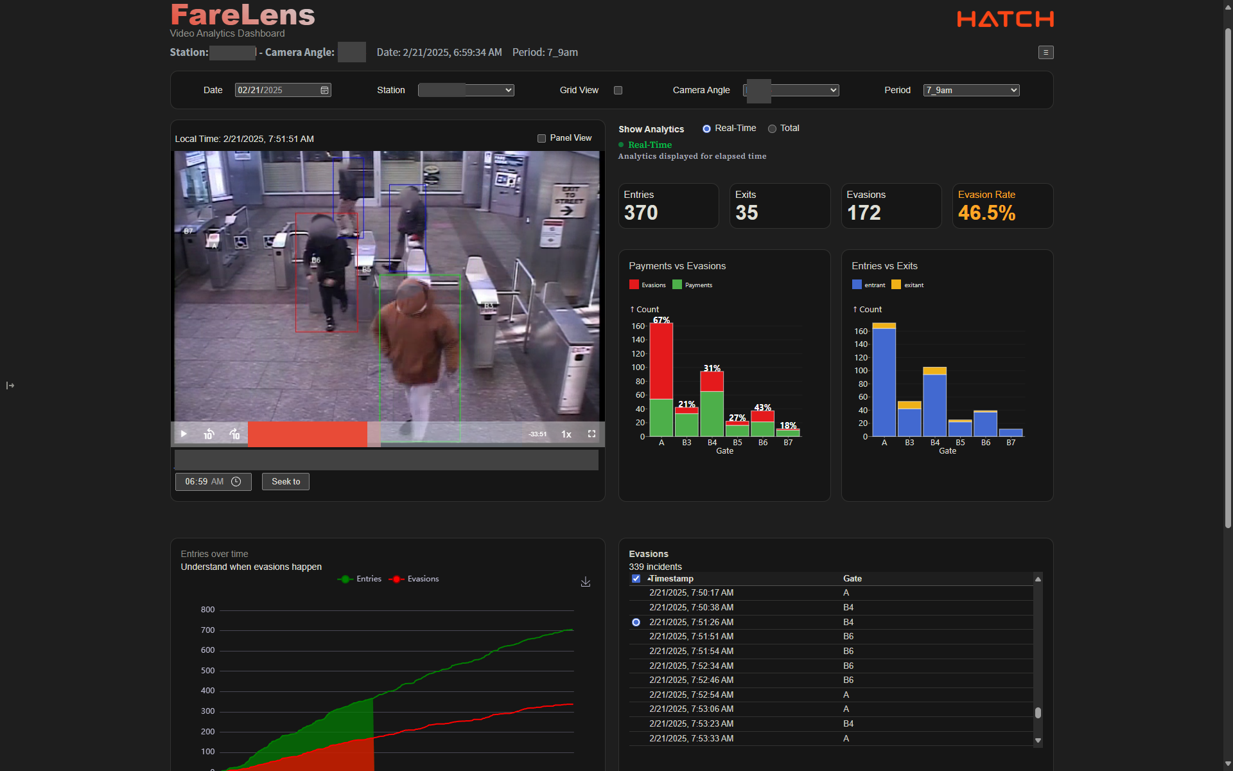1233x771 pixels.
Task: Click the Seek to button
Action: pyautogui.click(x=285, y=481)
